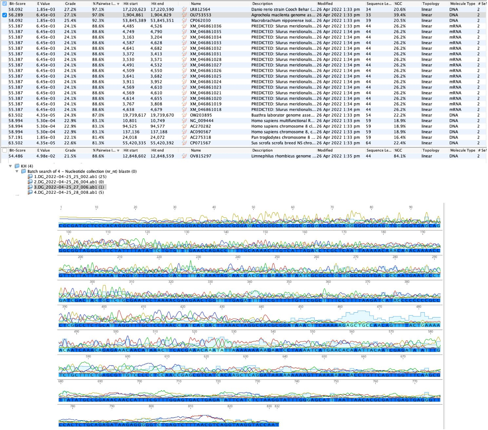This screenshot has height=430, width=488.
Task: Select the Homo sapiens multifunctional description cell
Action: (x=283, y=121)
